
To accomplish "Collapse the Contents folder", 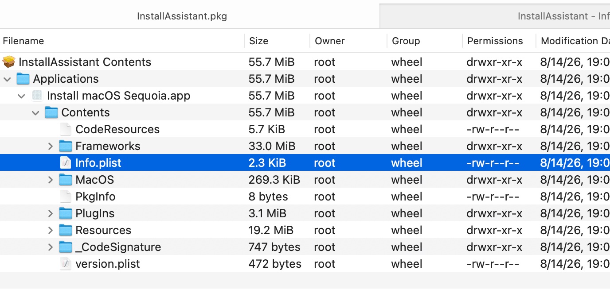I will pyautogui.click(x=35, y=113).
